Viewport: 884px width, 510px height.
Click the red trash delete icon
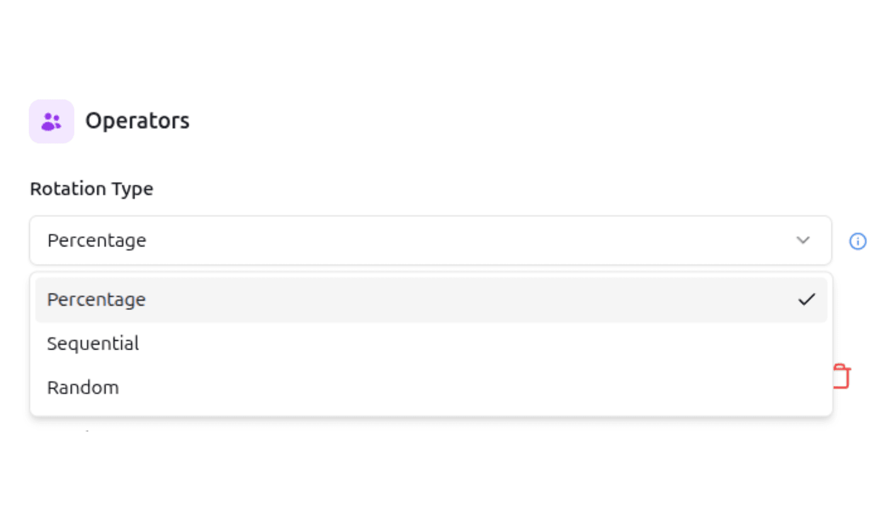(x=841, y=376)
